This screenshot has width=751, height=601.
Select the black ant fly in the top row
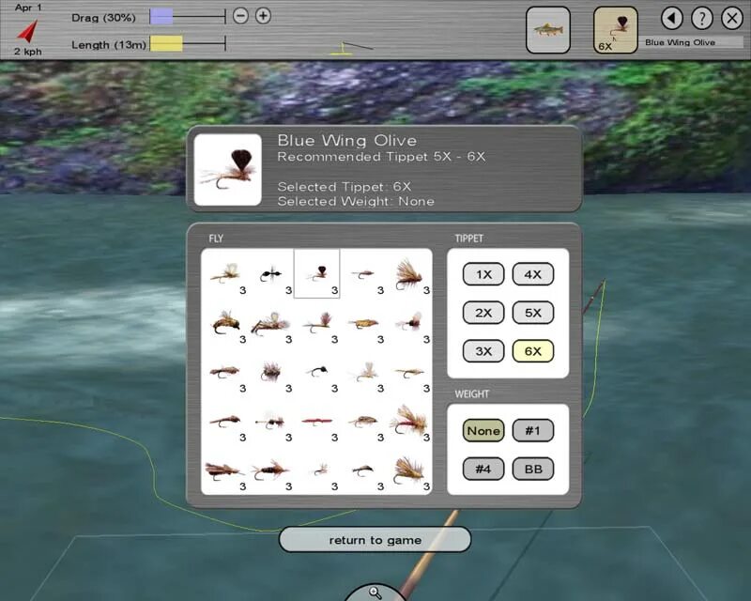click(270, 273)
